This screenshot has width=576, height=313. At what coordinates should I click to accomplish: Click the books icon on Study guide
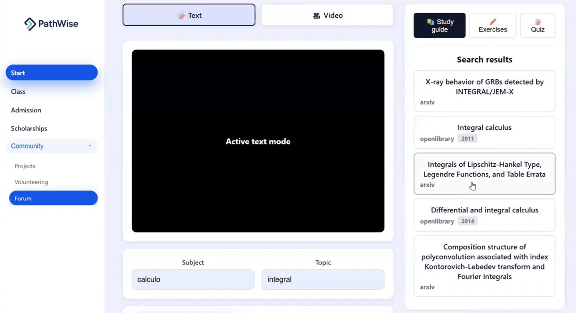pos(430,22)
